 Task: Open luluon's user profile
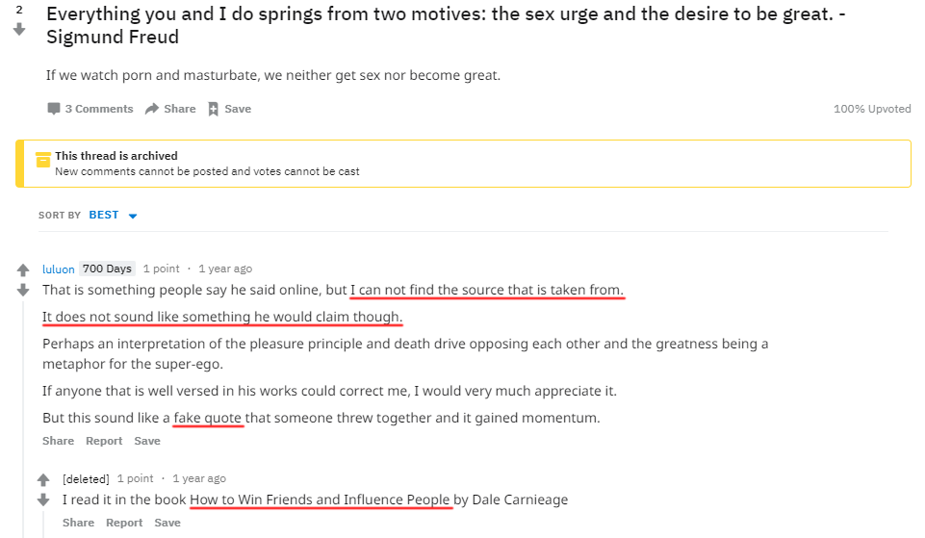coord(59,269)
